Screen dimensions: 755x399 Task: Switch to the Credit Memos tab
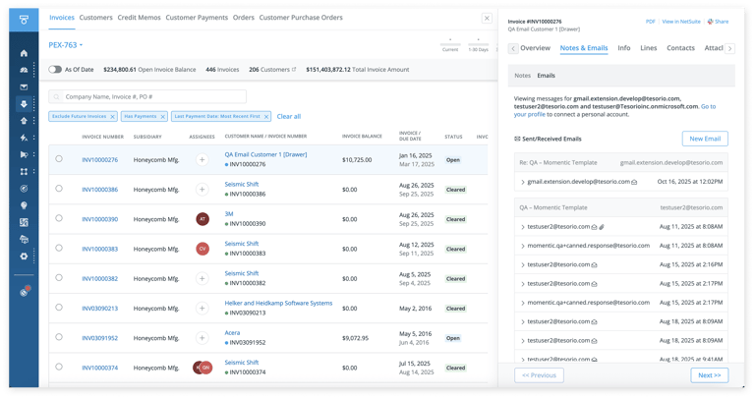140,18
